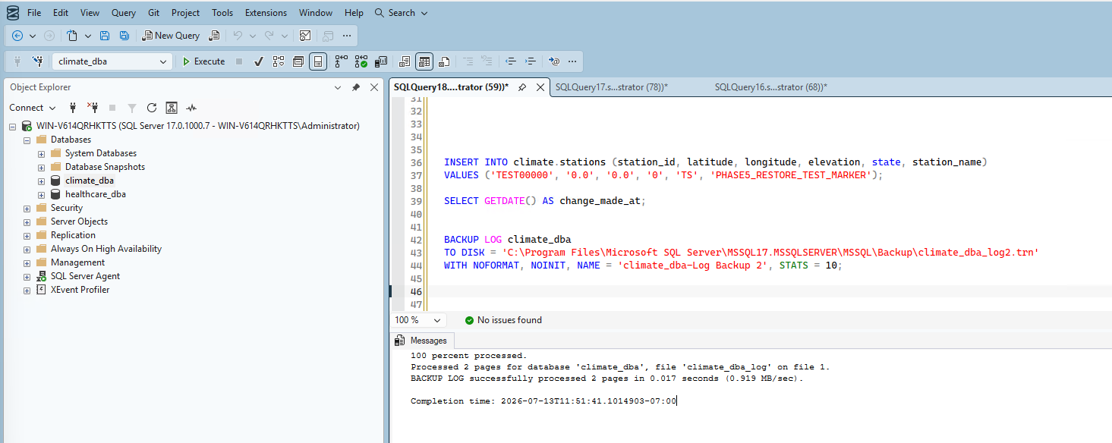1112x443 pixels.
Task: Select Results to Text output mode
Action: pos(405,61)
